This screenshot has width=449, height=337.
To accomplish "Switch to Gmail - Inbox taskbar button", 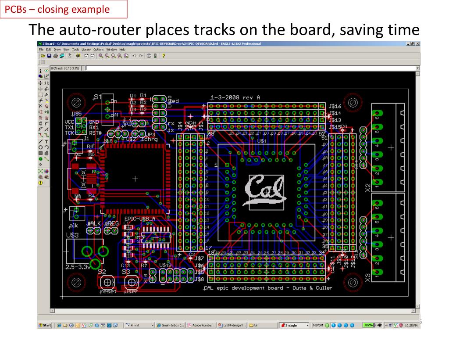I will click(x=171, y=325).
